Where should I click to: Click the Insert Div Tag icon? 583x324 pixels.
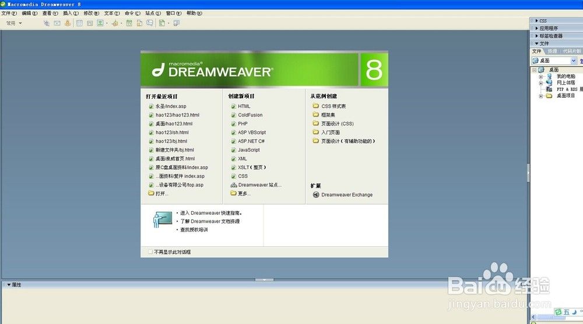coord(90,23)
